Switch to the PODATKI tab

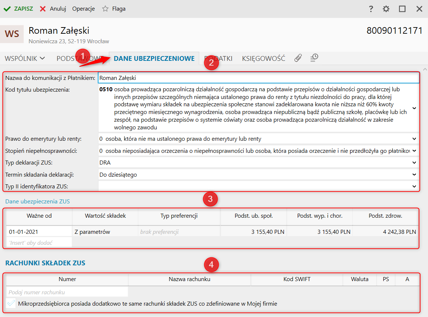point(218,58)
